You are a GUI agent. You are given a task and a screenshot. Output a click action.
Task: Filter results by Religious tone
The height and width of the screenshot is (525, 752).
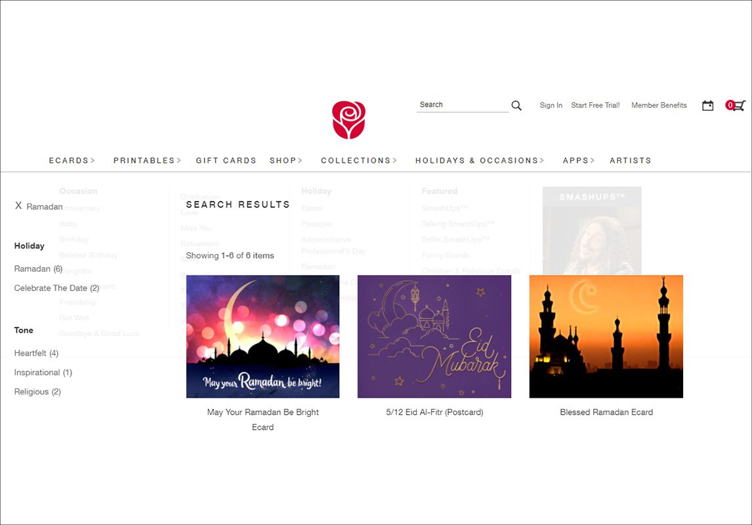coord(37,392)
